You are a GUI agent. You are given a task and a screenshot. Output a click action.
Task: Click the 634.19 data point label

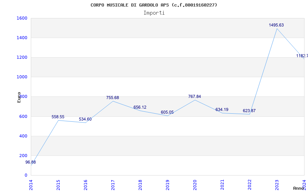[x=222, y=110]
